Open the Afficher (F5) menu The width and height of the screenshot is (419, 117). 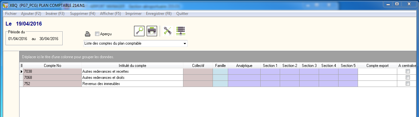110,14
